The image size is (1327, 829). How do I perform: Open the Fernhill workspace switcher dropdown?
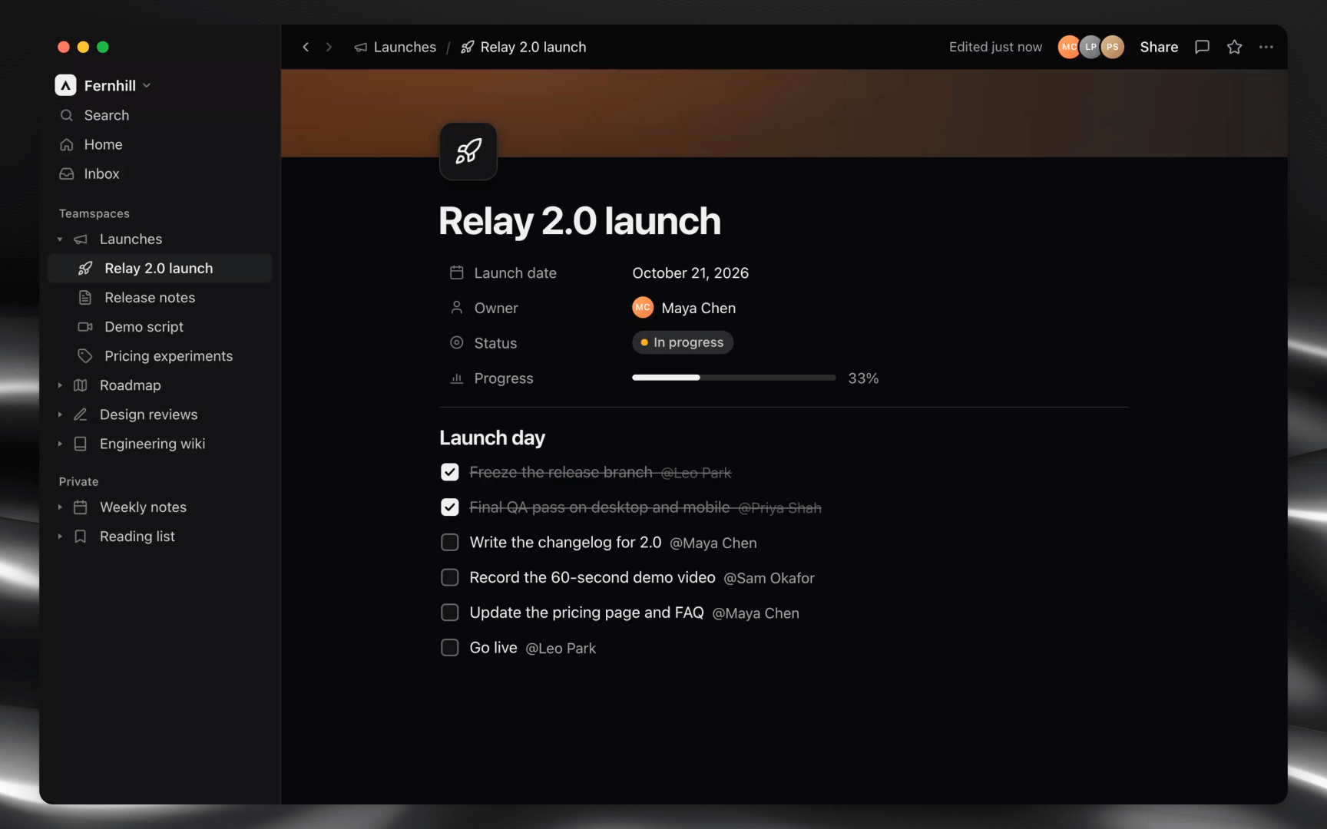(x=103, y=85)
